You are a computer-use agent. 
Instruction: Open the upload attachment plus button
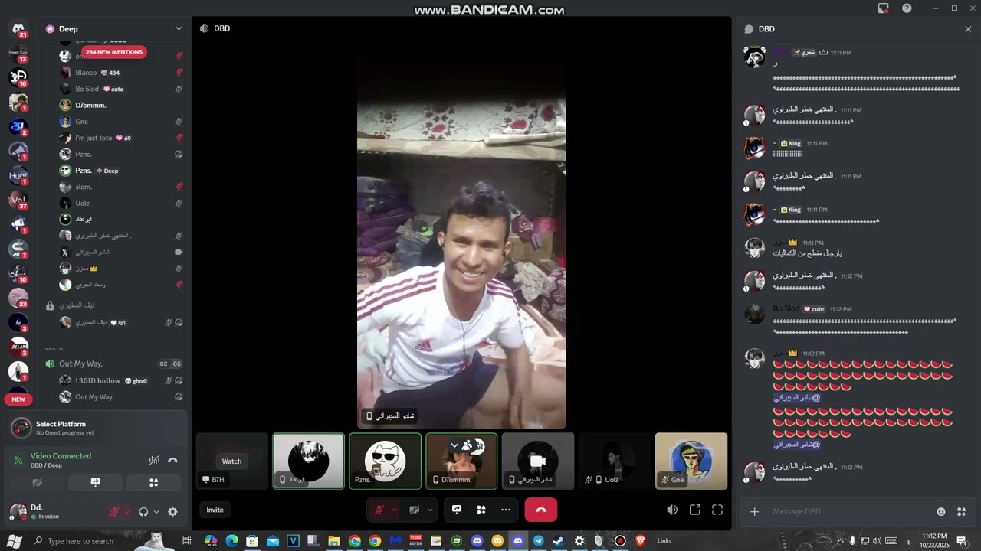click(754, 511)
